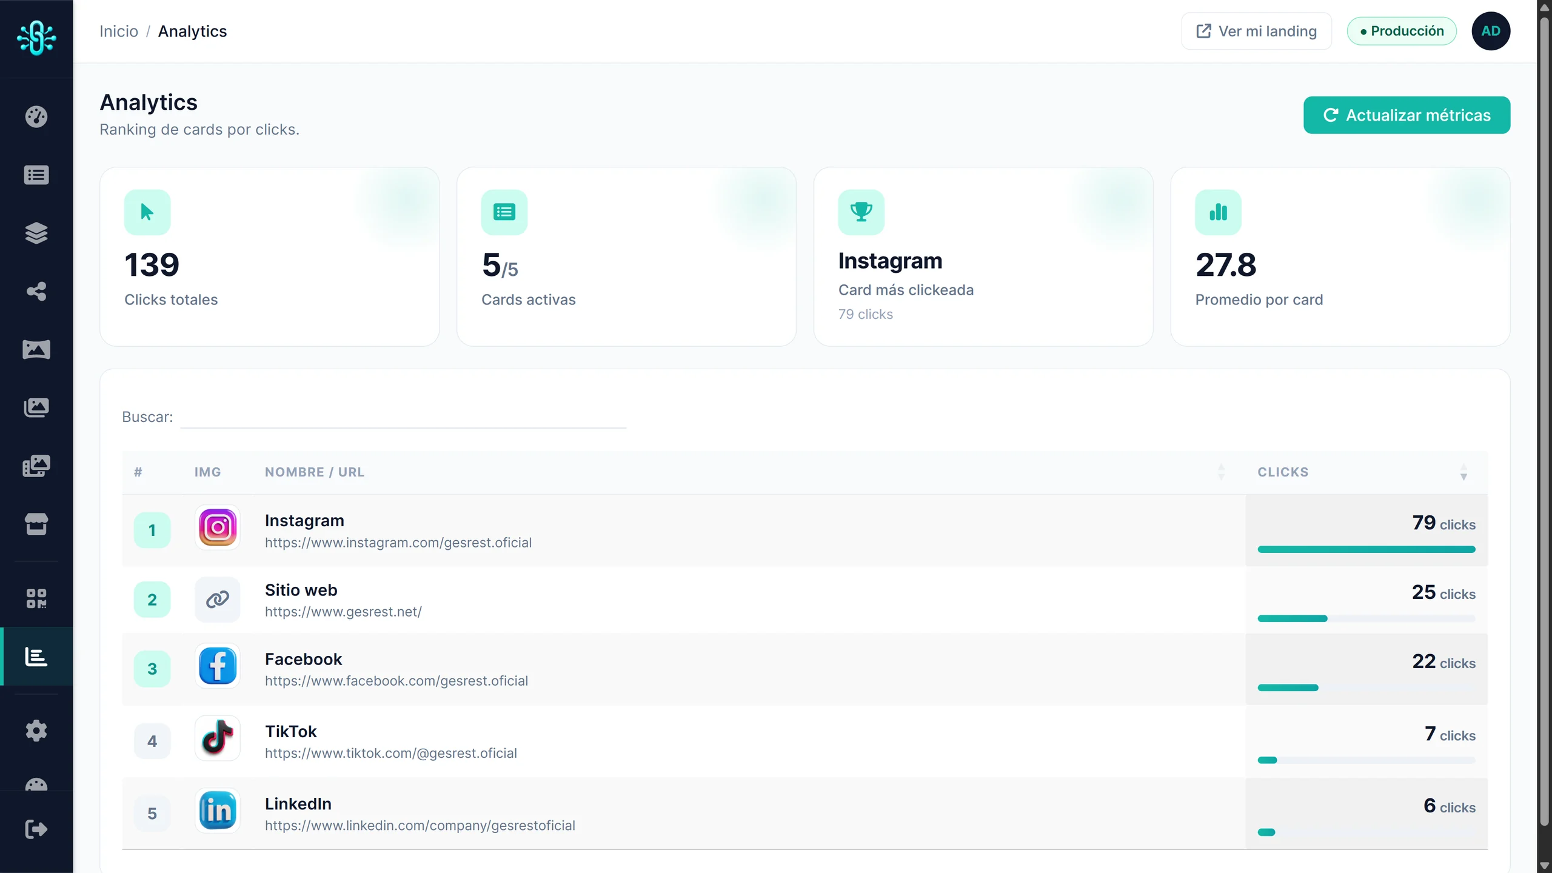Click the Facebook logo thumbnail

click(218, 666)
